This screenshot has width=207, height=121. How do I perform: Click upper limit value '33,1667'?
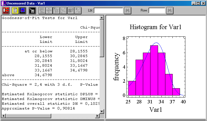click(79, 66)
